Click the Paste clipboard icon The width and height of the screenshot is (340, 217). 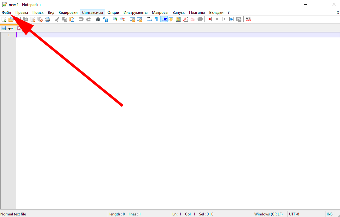(x=72, y=19)
